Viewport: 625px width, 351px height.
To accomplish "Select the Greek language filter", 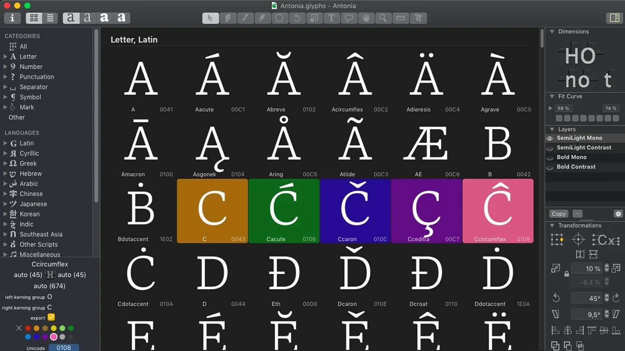I will [x=28, y=163].
